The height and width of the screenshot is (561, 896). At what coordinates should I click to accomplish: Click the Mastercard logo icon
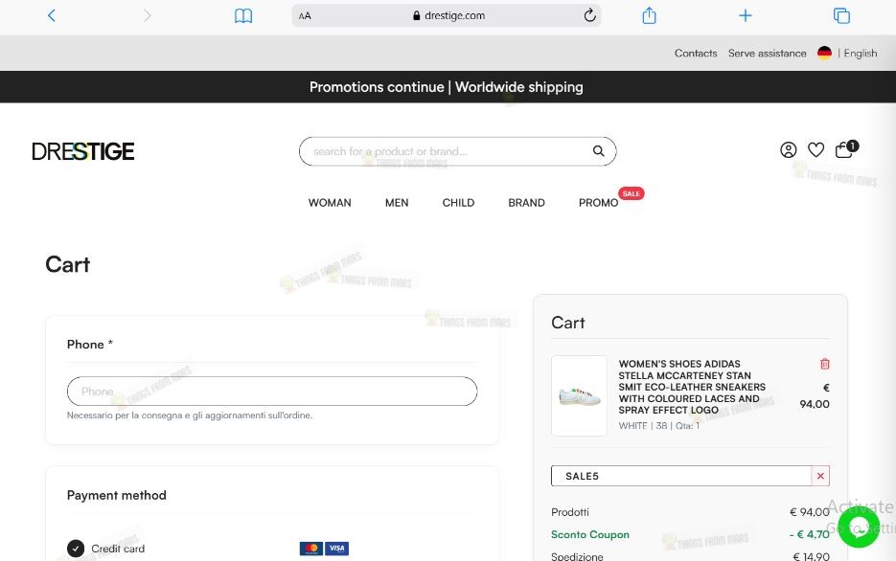311,549
